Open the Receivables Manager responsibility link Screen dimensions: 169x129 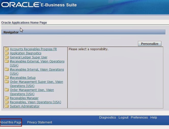(24, 98)
